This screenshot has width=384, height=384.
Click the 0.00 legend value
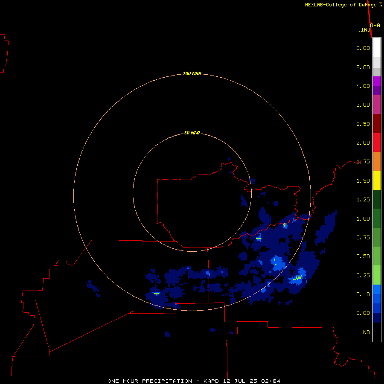coord(363,313)
